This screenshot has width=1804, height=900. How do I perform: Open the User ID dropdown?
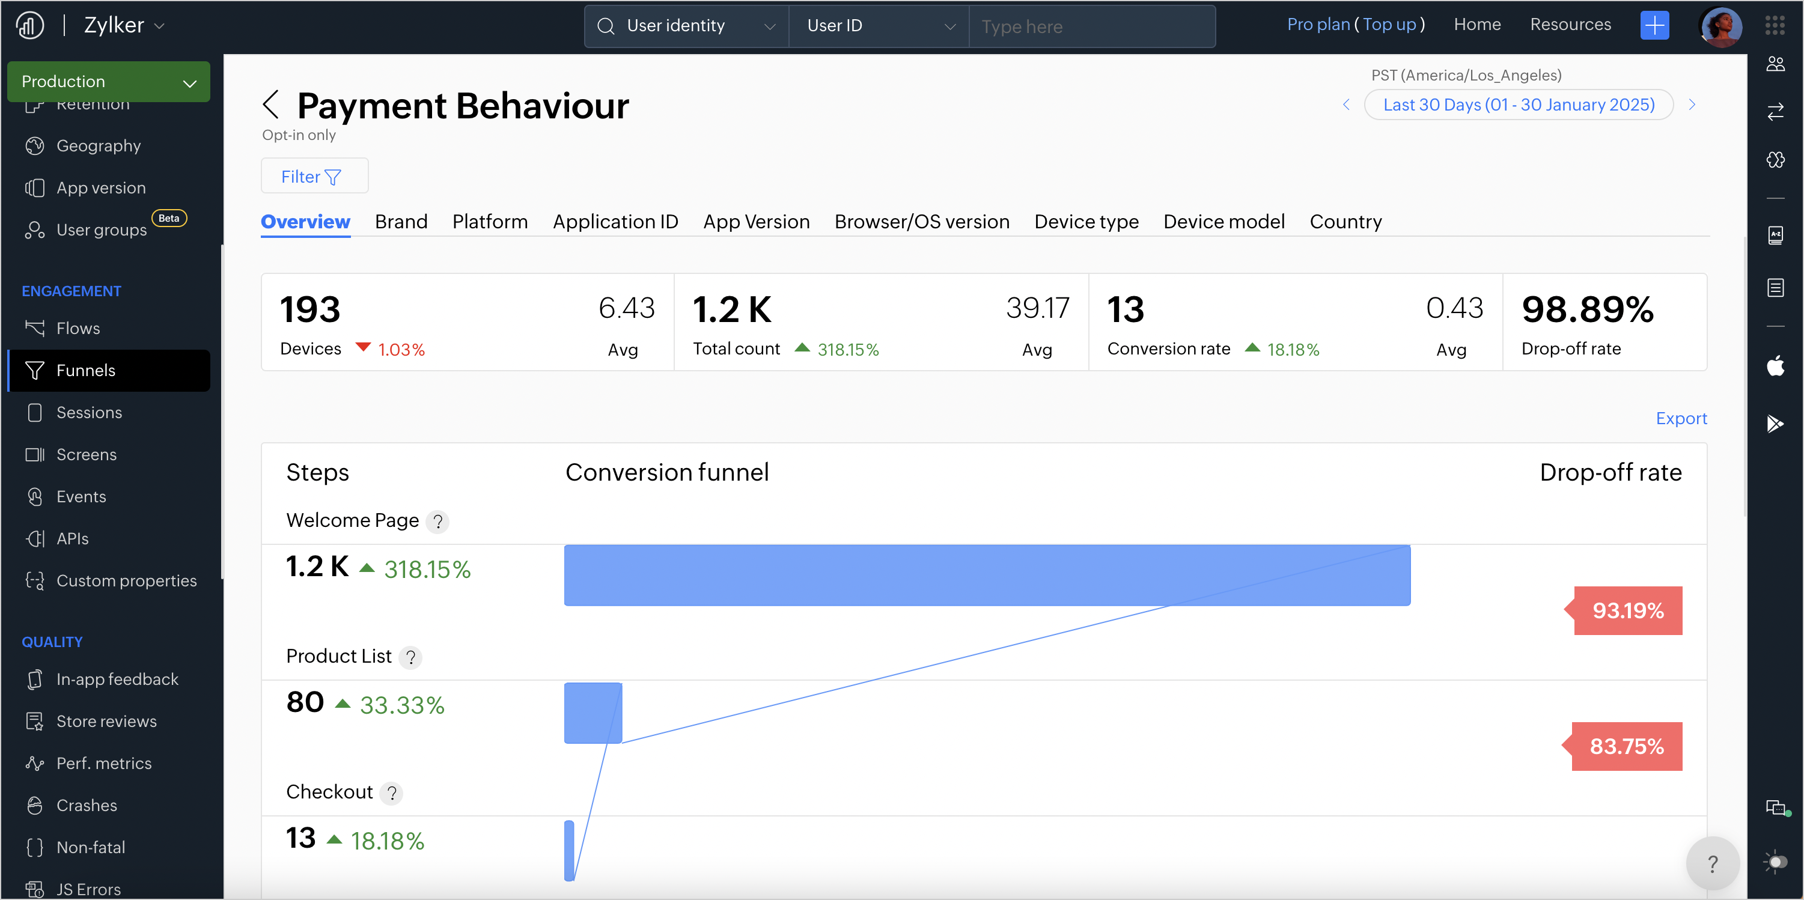coord(880,26)
